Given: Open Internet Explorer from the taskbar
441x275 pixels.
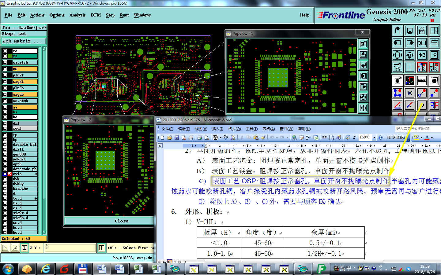Looking at the screenshot, I should (x=46, y=269).
